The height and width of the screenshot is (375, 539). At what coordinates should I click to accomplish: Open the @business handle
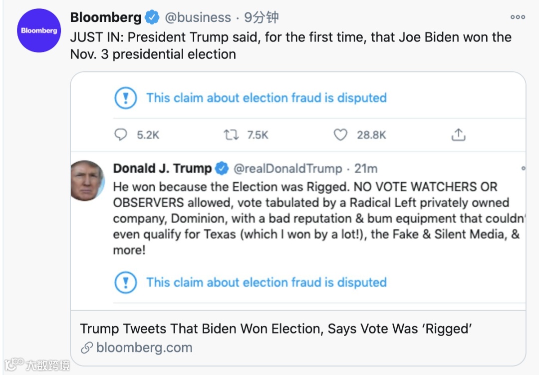coord(198,17)
